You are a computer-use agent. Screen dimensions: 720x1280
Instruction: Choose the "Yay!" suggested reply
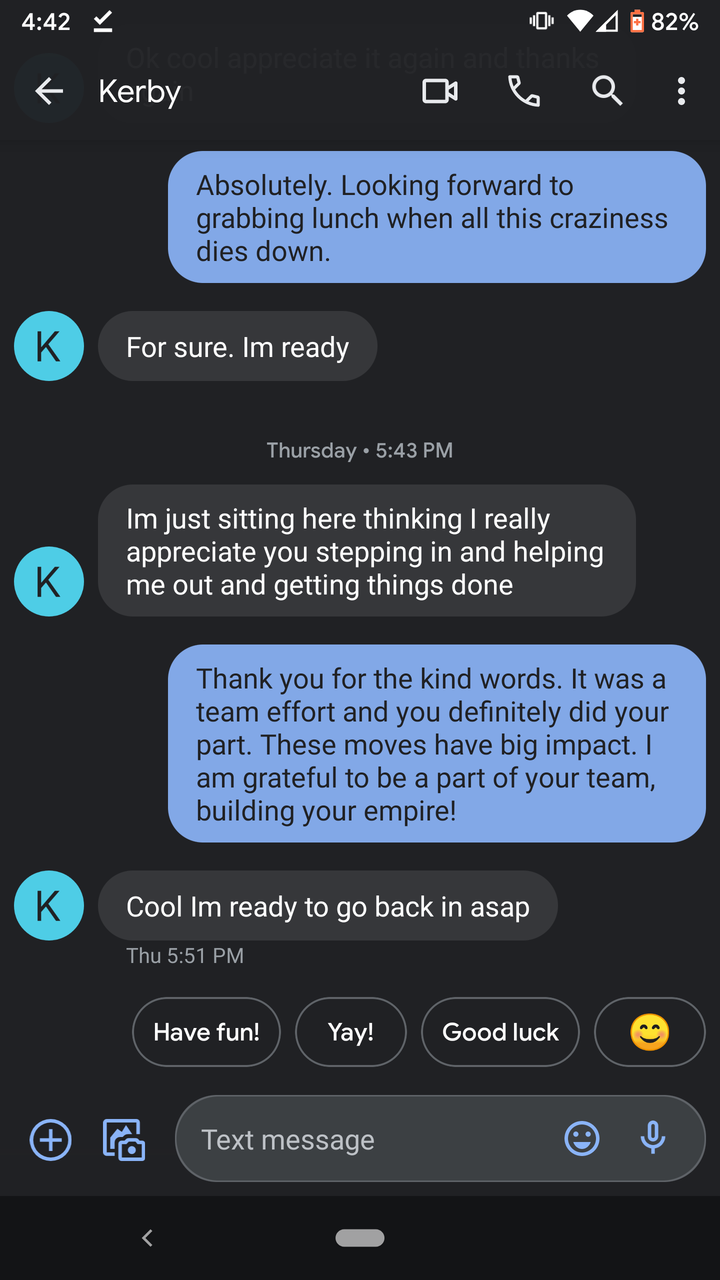tap(351, 1032)
